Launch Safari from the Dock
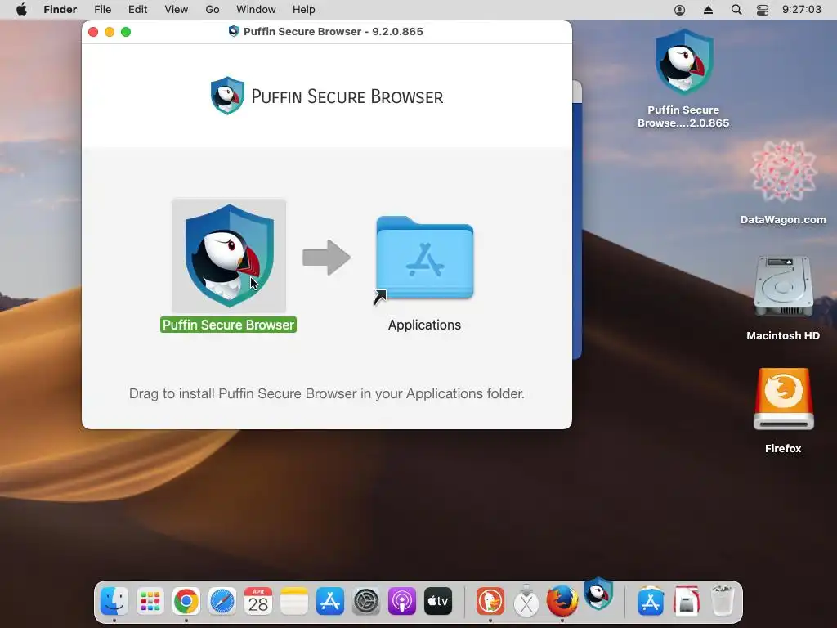 tap(222, 601)
